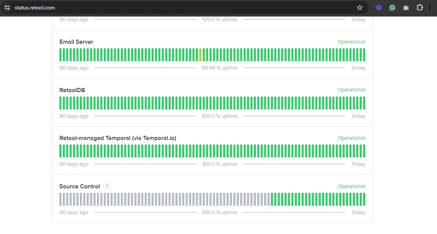Open the Extensions puzzle-piece menu
This screenshot has width=437, height=234.
[420, 8]
